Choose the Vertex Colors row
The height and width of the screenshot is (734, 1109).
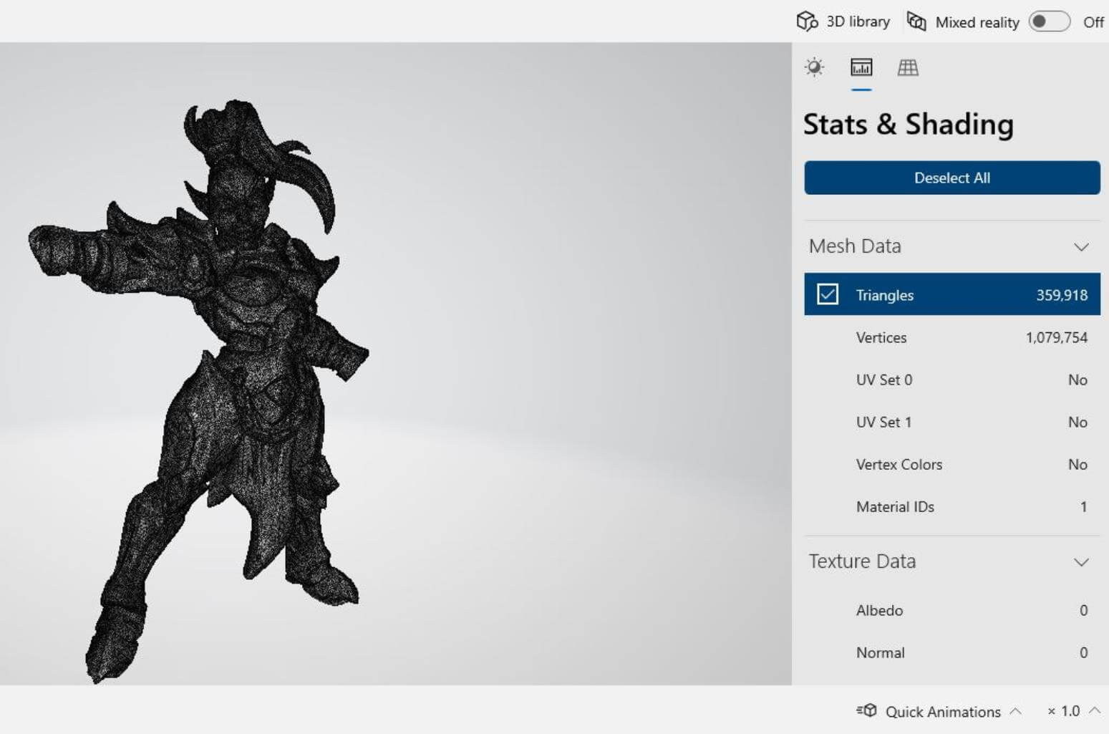click(951, 464)
